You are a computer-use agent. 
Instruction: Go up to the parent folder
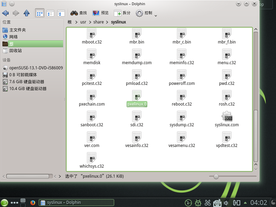[27, 13]
